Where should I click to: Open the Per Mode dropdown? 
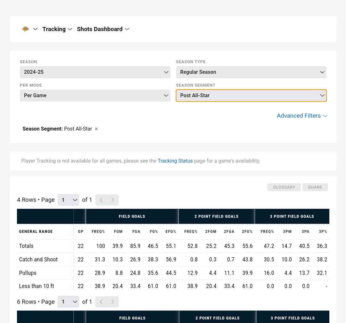[x=95, y=96]
